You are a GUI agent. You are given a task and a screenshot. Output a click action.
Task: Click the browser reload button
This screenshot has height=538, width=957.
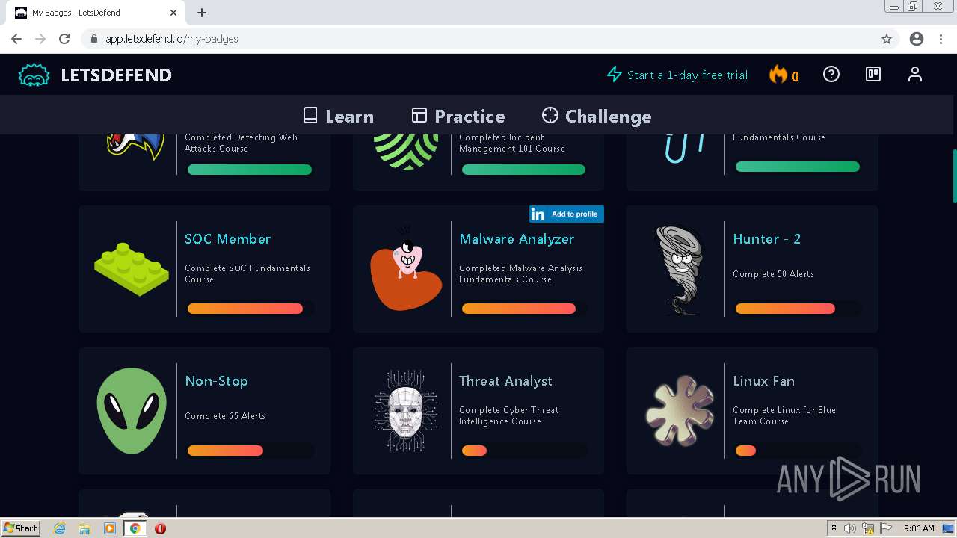point(64,39)
